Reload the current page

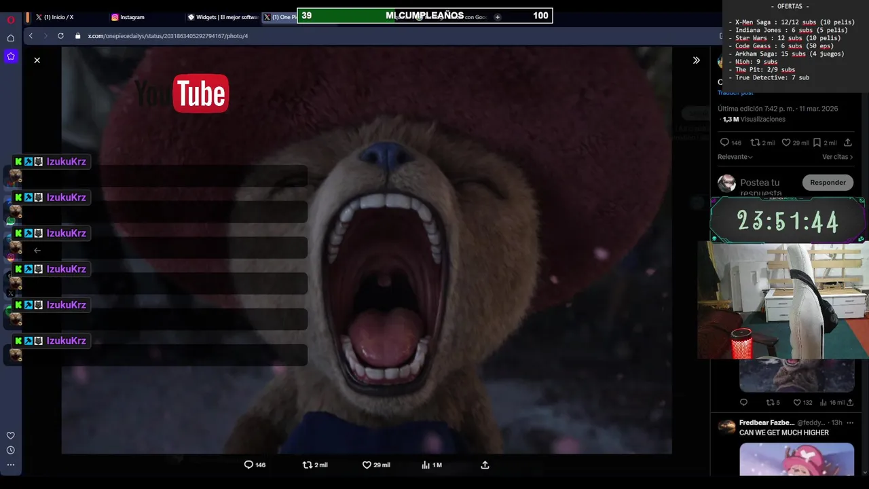click(60, 36)
